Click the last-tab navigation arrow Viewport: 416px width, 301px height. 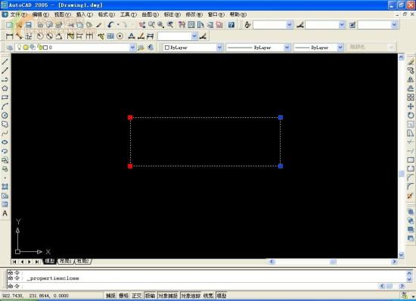click(37, 262)
